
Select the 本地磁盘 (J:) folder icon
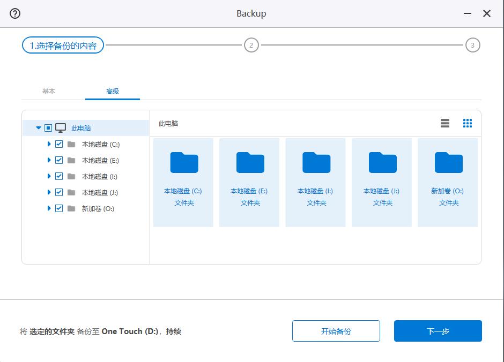(382, 163)
